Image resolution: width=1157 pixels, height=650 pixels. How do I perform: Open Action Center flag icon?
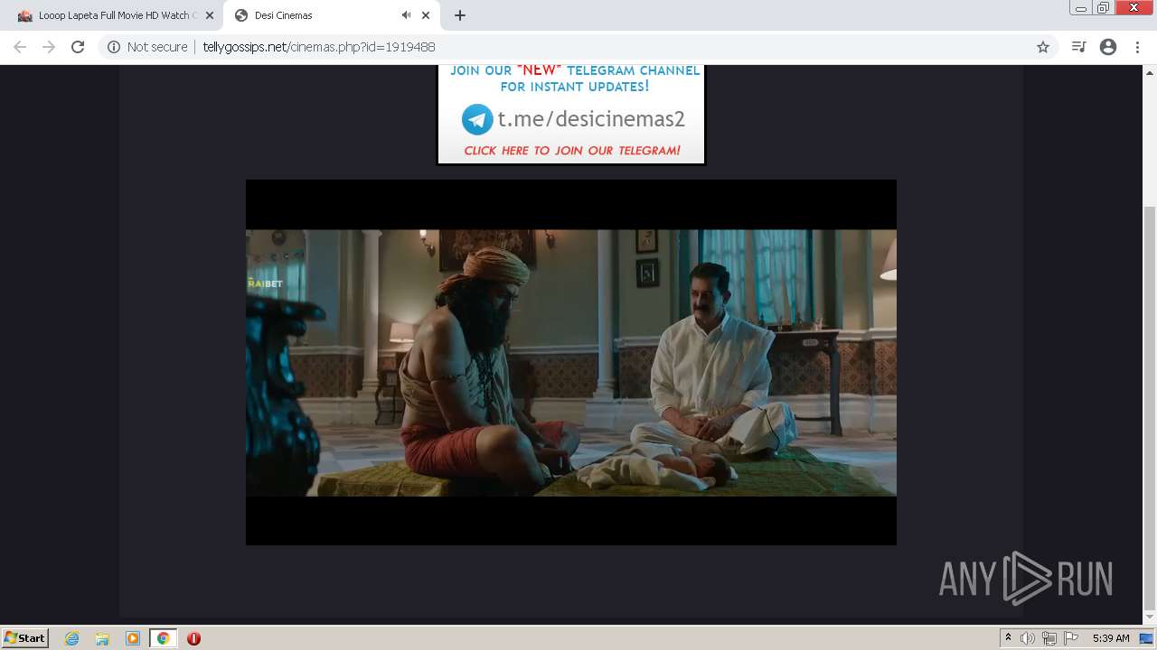click(x=1071, y=638)
